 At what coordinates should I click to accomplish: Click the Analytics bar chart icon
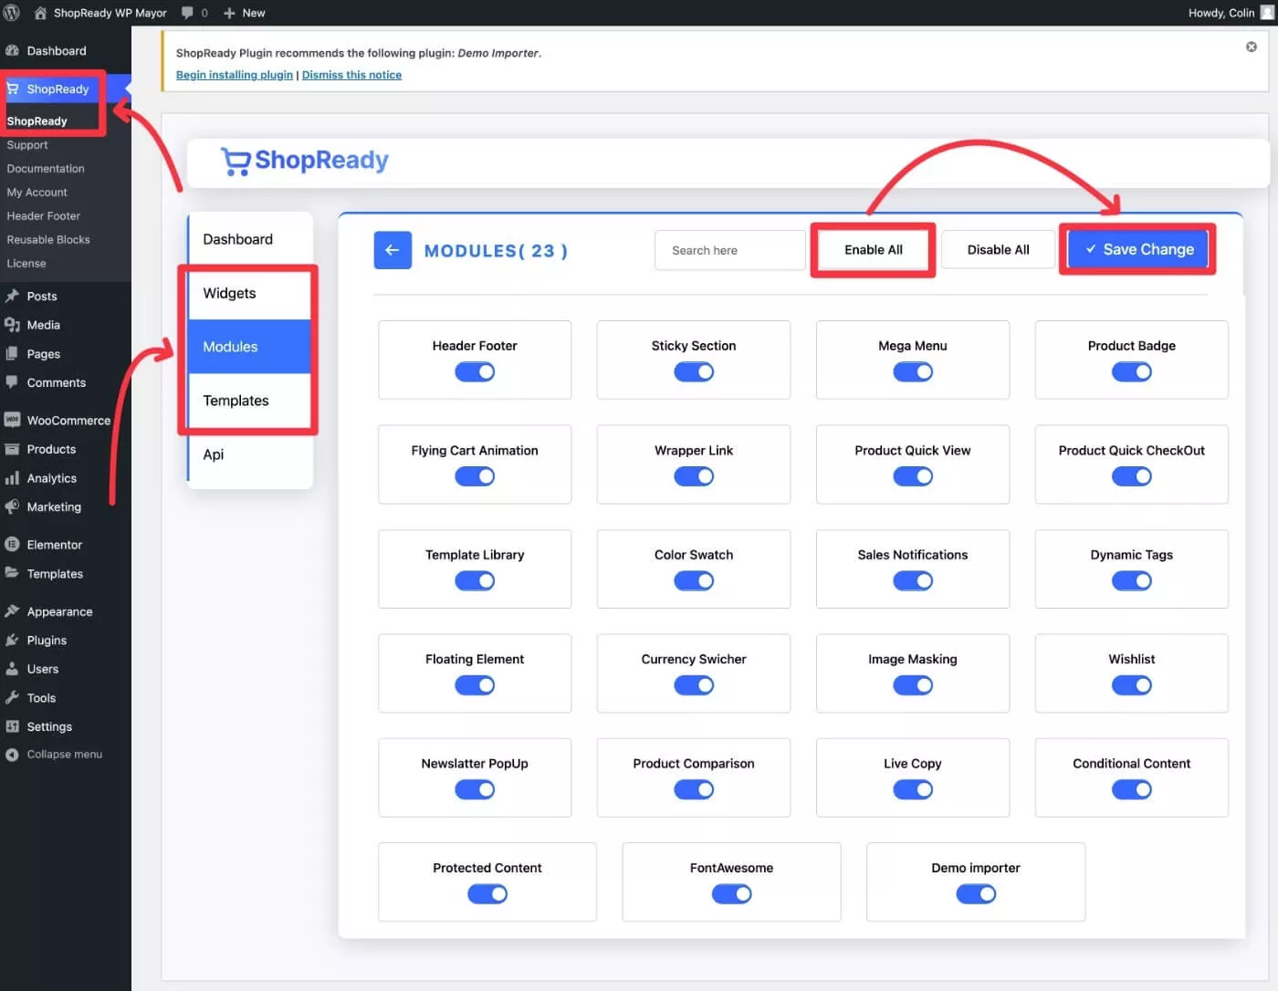click(12, 478)
